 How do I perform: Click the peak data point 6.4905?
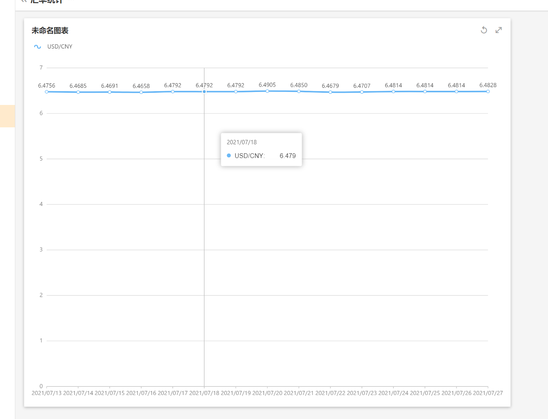[267, 91]
